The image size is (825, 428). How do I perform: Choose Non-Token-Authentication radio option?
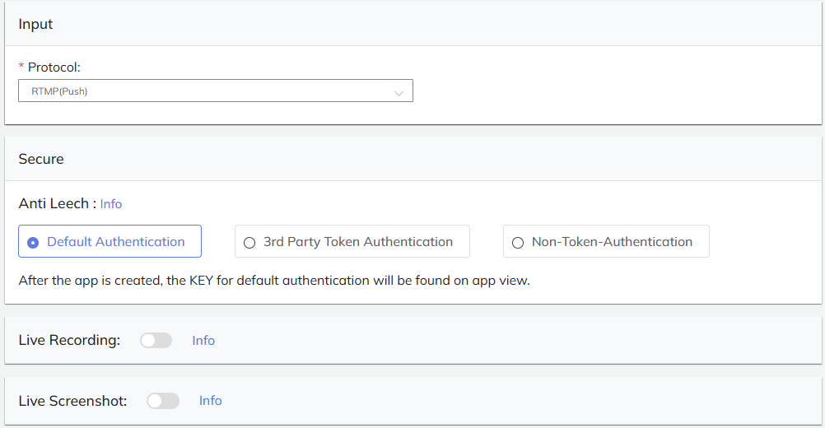point(606,242)
